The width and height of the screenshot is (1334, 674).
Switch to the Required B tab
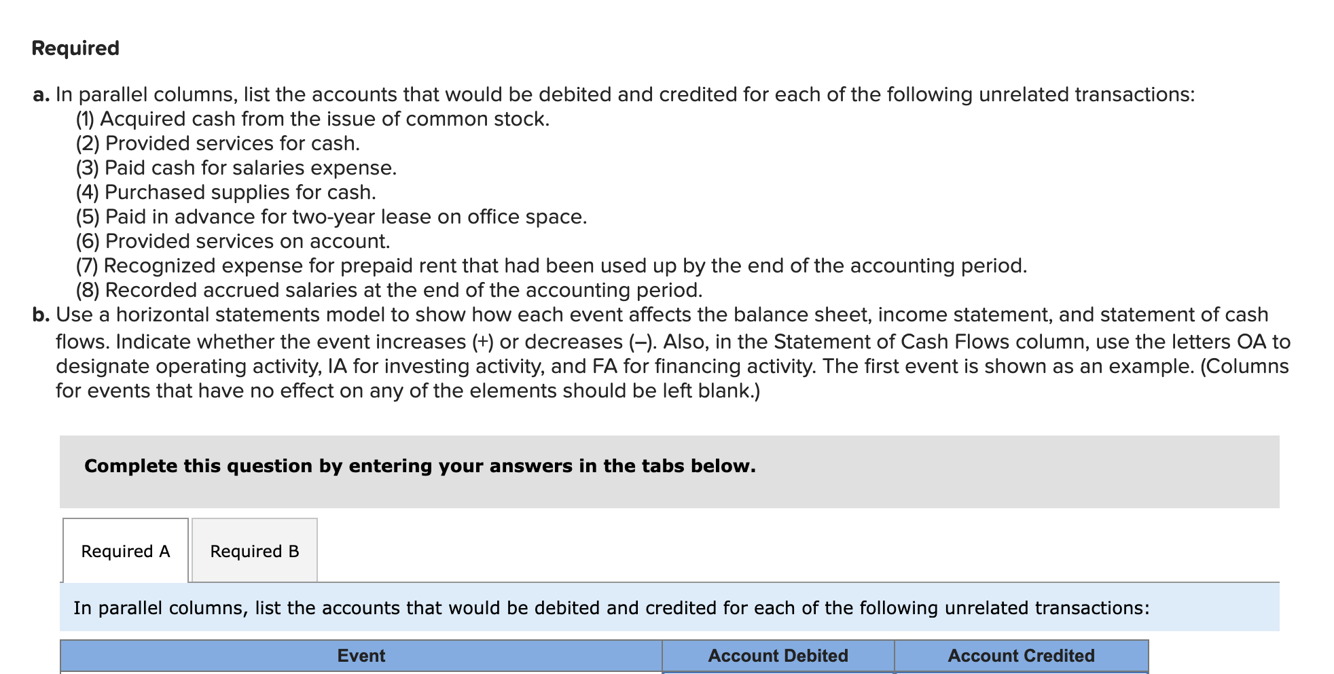254,551
